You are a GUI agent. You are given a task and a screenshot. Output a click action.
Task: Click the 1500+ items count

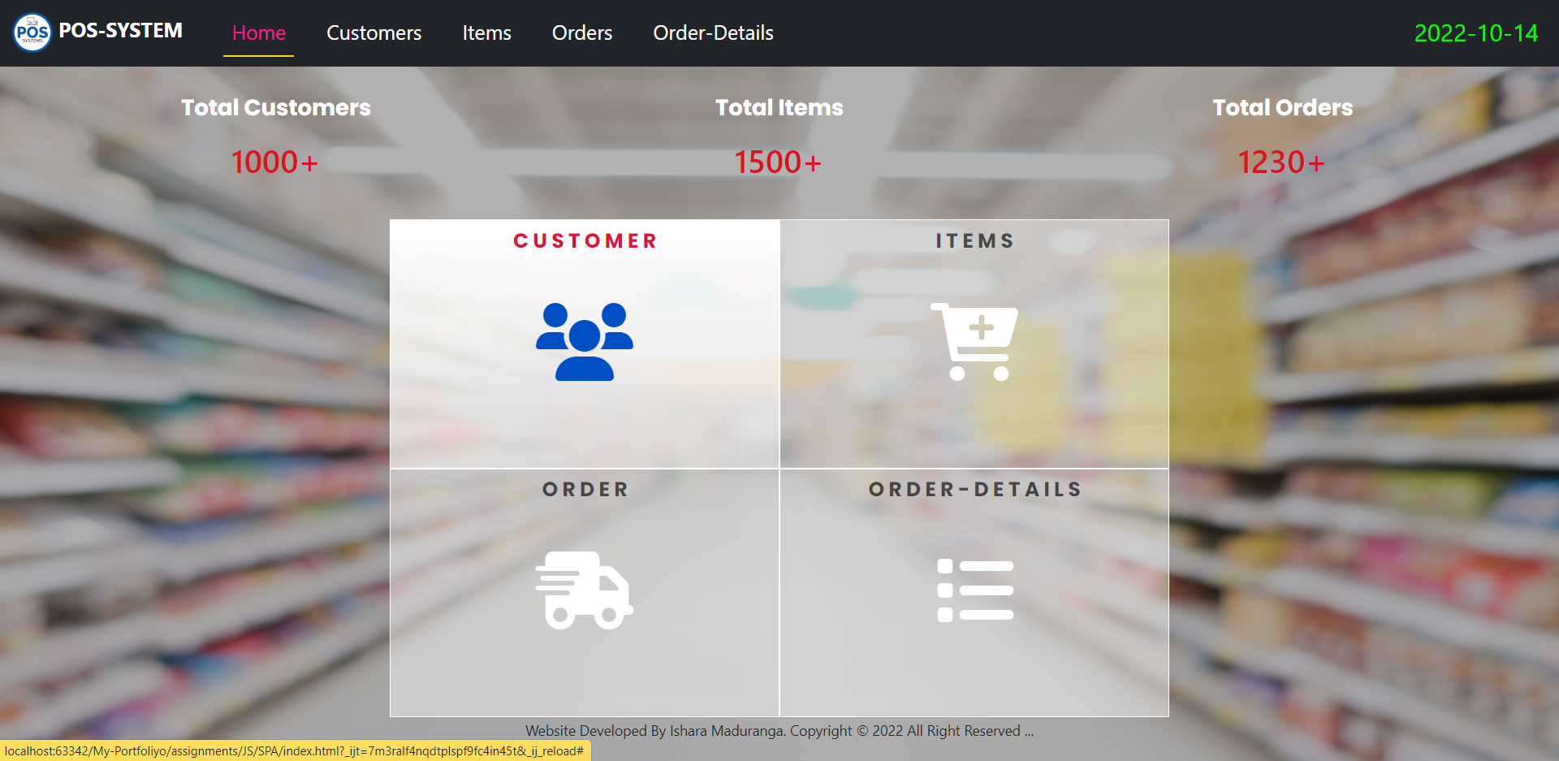tap(778, 162)
